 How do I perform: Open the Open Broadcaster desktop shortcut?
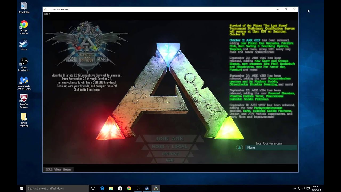tap(24, 64)
